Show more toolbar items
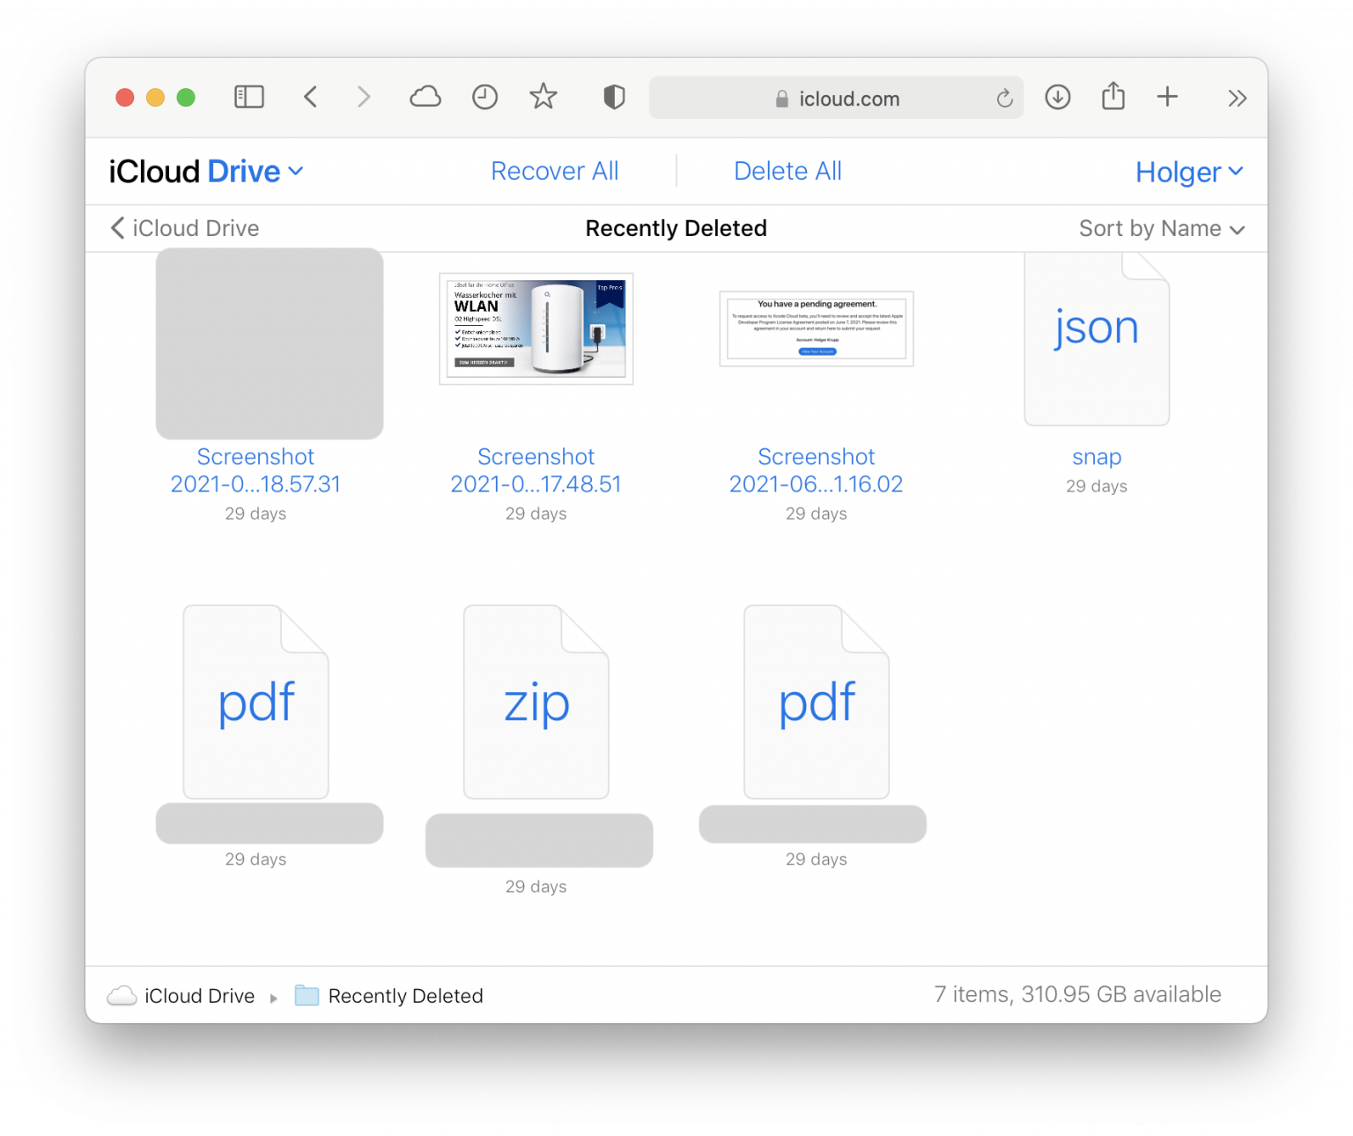The image size is (1353, 1136). [x=1237, y=98]
